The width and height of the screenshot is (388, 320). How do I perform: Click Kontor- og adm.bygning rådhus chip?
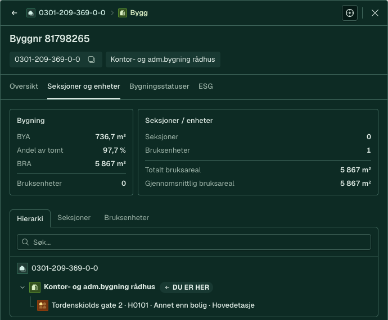[x=163, y=60]
